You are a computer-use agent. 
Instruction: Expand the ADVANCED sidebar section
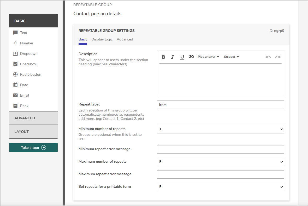click(33, 118)
